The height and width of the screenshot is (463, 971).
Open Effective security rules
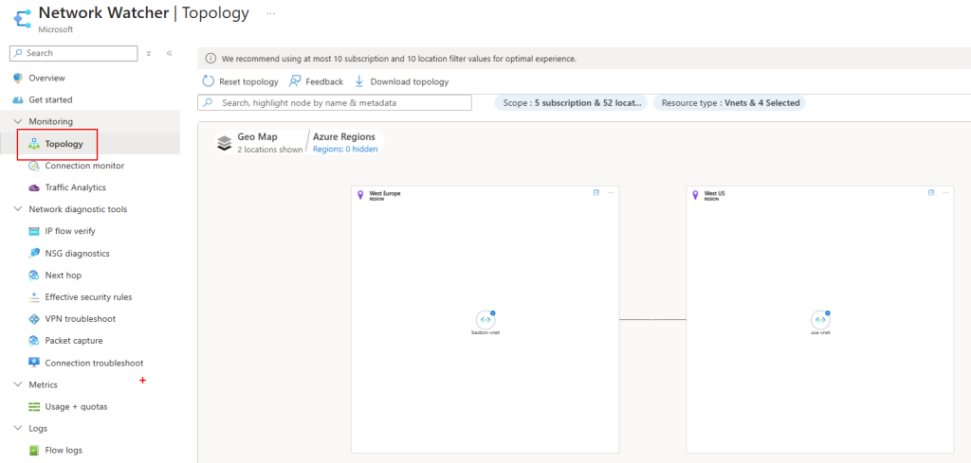(x=90, y=296)
